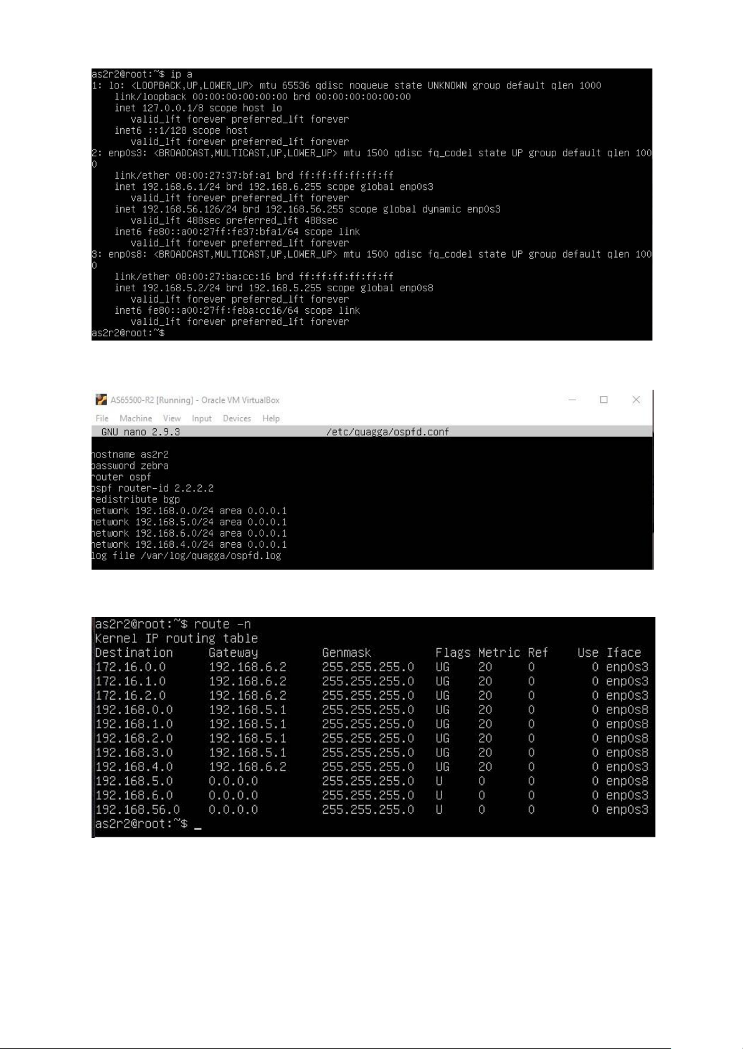Open the Help menu
743x1049 pixels.
271,418
